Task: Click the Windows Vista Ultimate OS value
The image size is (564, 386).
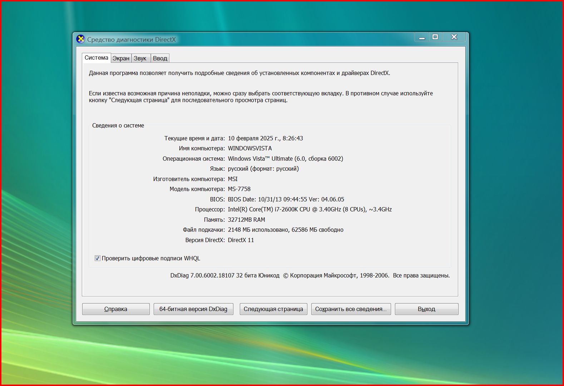Action: pos(285,159)
